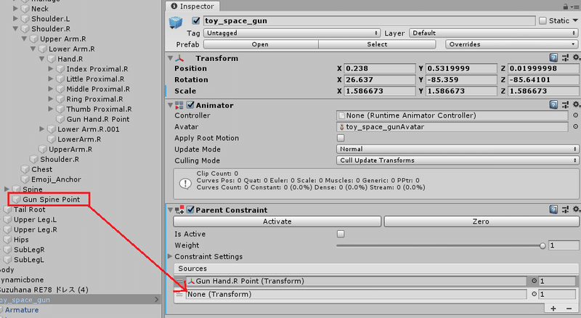Click the prefab Select button
581x318 pixels.
(377, 44)
